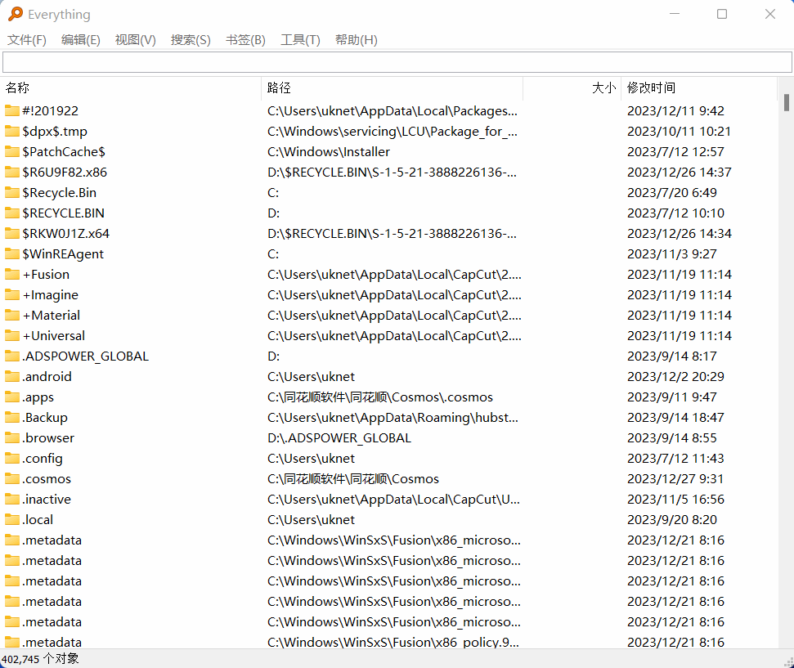Click the folder icon of .config
This screenshot has width=794, height=668.
(12, 458)
